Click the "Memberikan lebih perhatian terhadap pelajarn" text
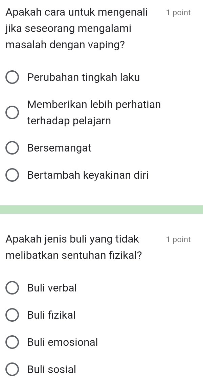Image resolution: width=203 pixels, height=391 pixels. coord(94,113)
